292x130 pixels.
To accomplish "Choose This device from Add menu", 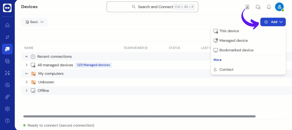I will tap(248, 31).
